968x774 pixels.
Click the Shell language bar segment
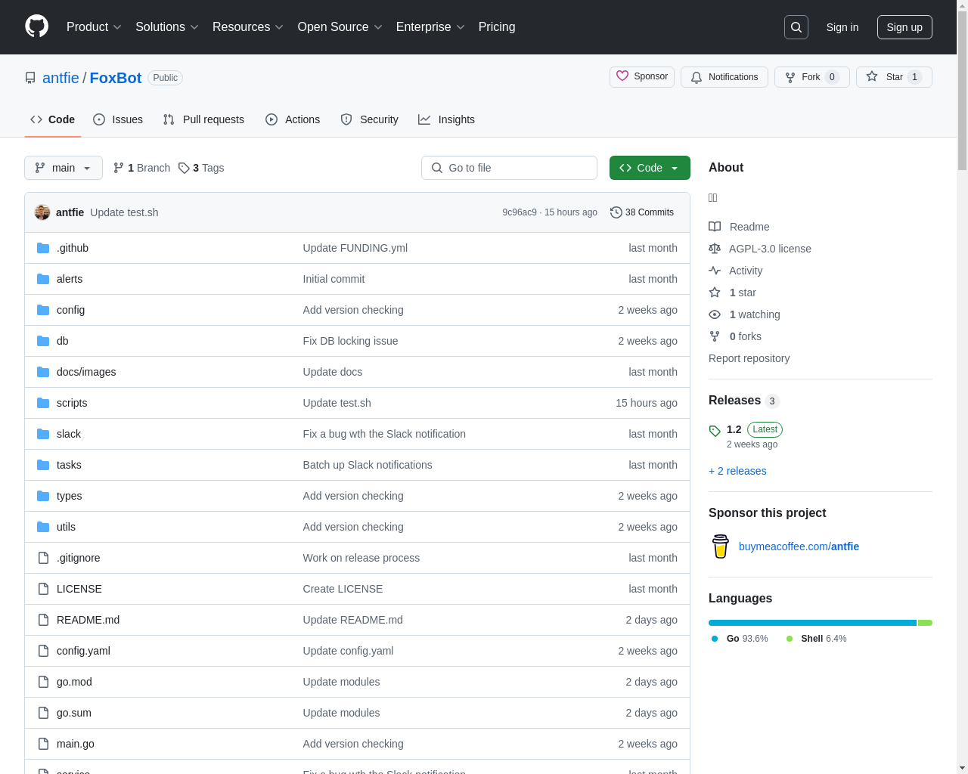pyautogui.click(x=925, y=623)
